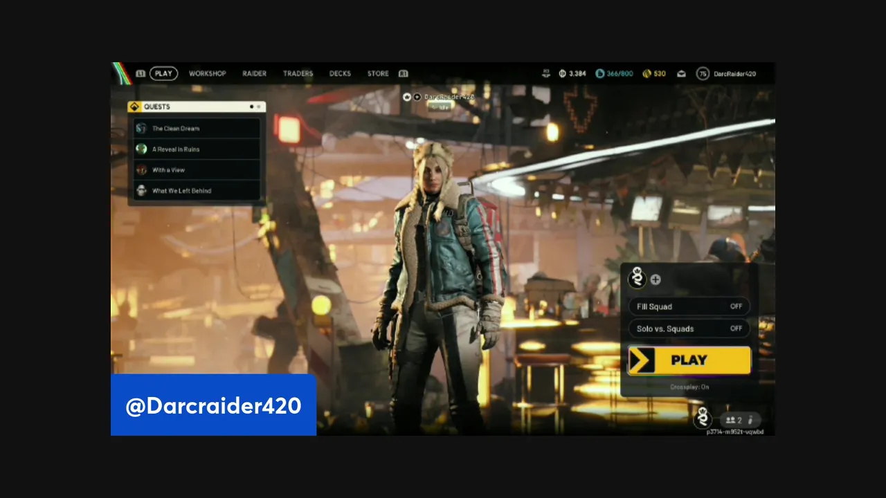Image resolution: width=886 pixels, height=498 pixels.
Task: Click DarcRaider420 nameplate above character
Action: (449, 97)
